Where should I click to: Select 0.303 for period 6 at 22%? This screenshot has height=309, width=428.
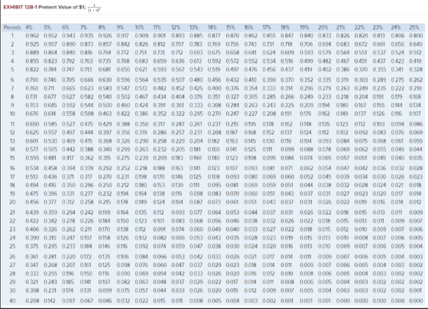coord(361,80)
